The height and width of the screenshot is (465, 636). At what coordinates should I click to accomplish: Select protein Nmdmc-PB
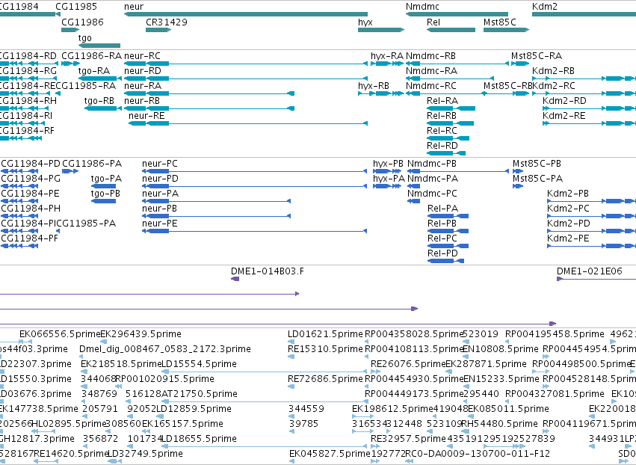[x=458, y=172]
